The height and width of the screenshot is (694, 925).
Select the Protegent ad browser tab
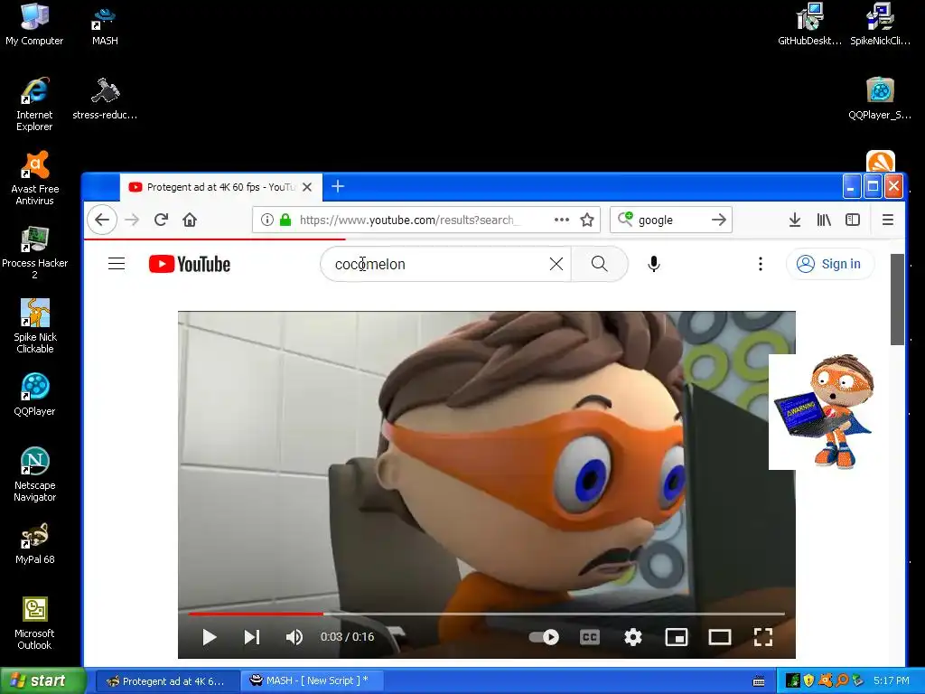(221, 187)
